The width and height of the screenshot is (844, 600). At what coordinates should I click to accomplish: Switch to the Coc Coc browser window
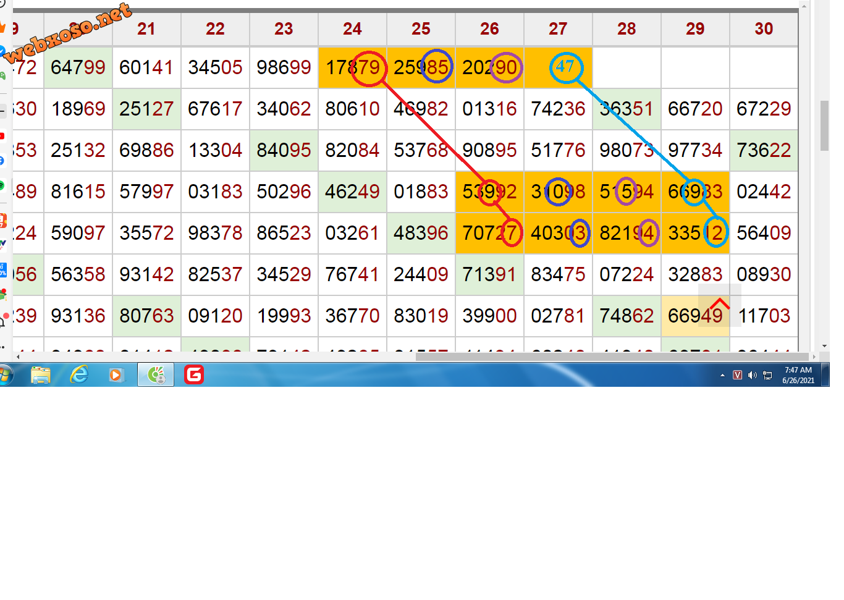156,374
